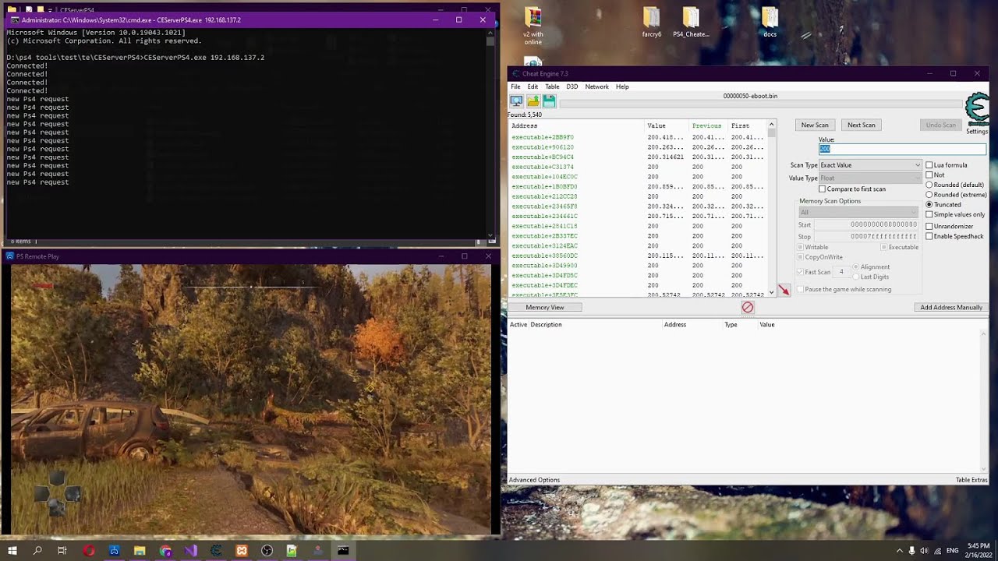Viewport: 998px width, 561px height.
Task: Open File Explorer from the taskbar
Action: click(x=140, y=551)
